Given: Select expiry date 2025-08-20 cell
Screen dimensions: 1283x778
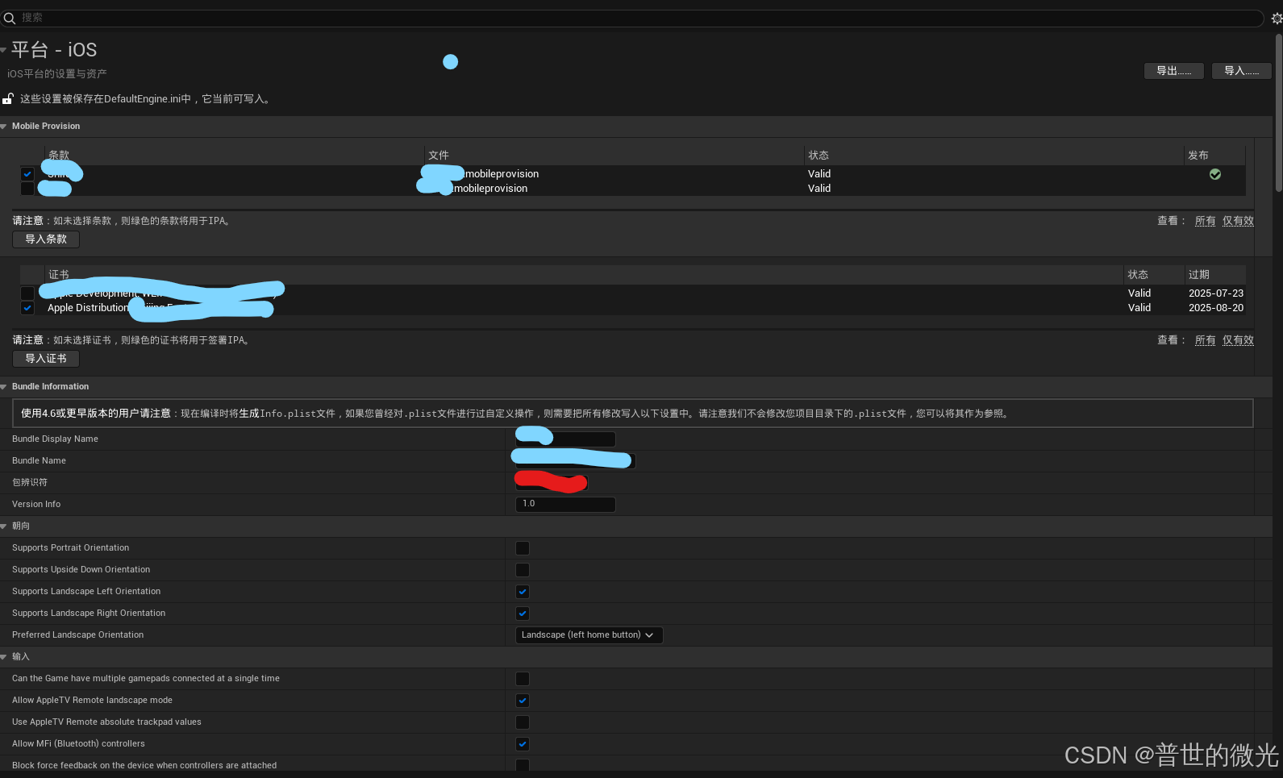Looking at the screenshot, I should pyautogui.click(x=1216, y=308).
